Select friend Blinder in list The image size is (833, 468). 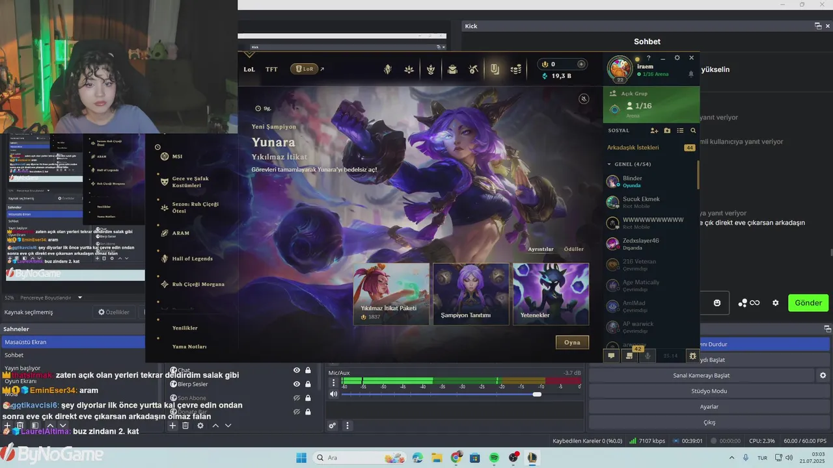(651, 181)
